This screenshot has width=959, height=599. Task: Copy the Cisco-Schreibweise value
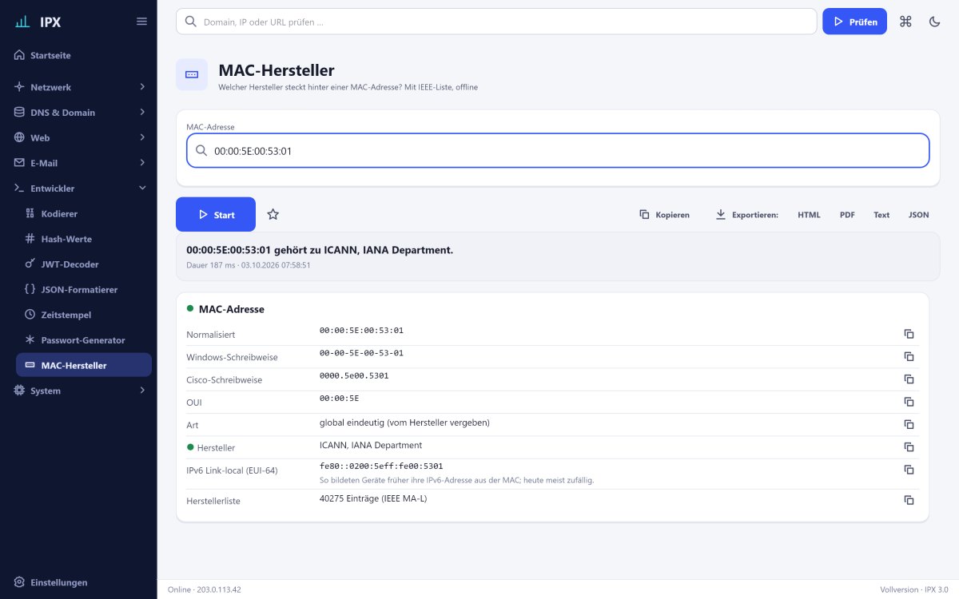(x=909, y=379)
